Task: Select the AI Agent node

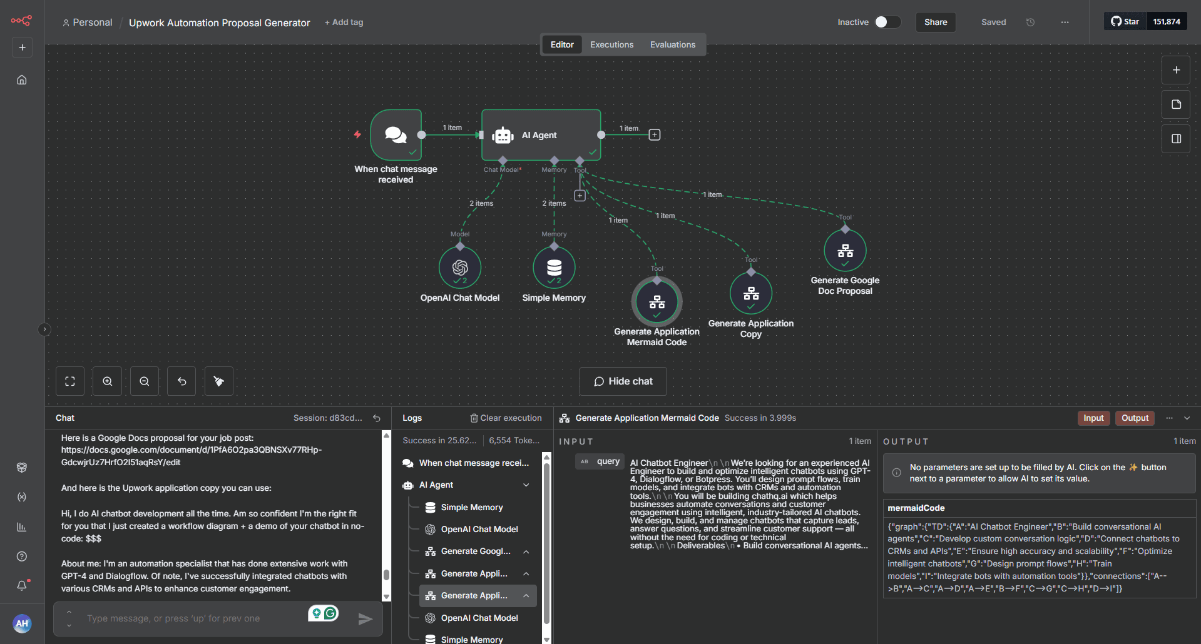Action: point(541,135)
